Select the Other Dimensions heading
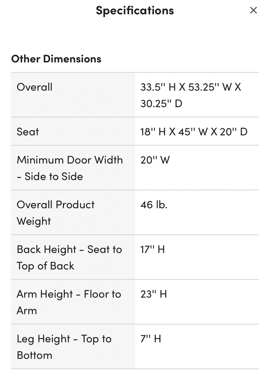Viewport: 270px width, 380px height. [x=56, y=59]
